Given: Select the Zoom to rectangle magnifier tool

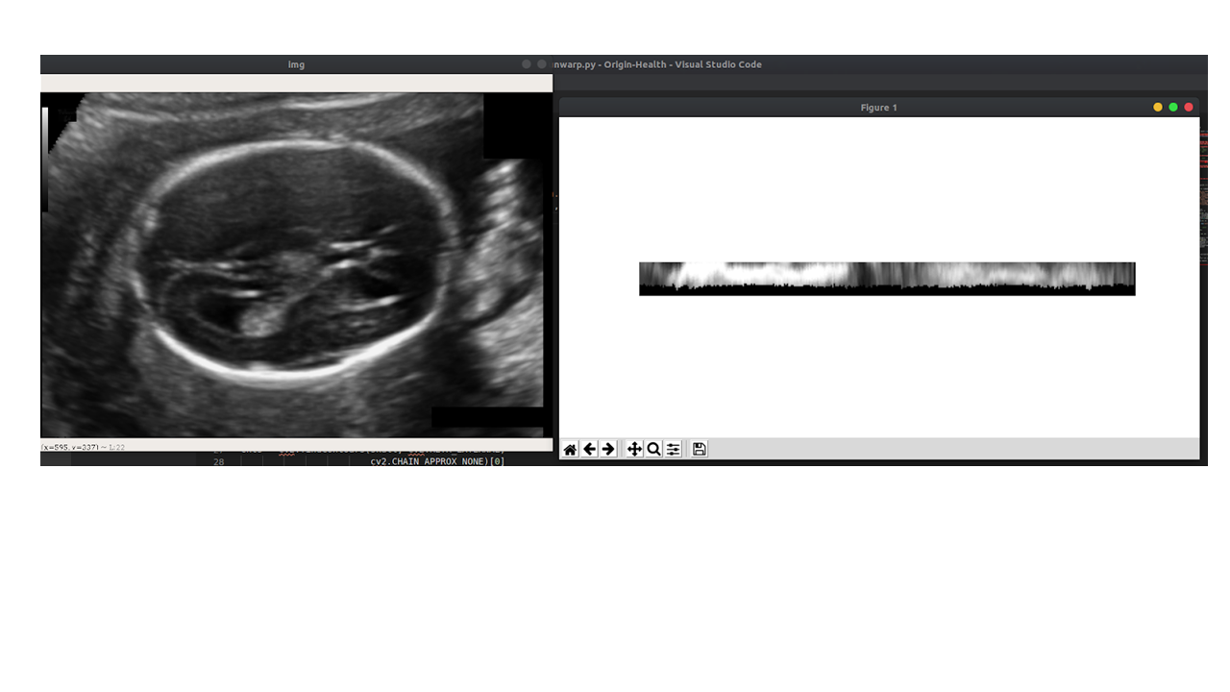Looking at the screenshot, I should click(653, 449).
